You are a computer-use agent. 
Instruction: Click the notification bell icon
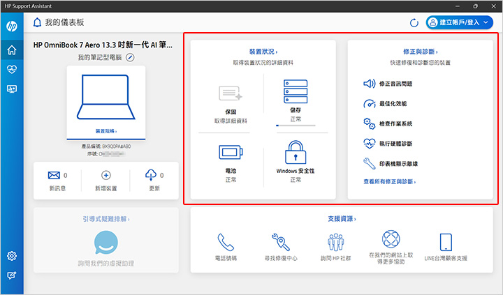[x=37, y=22]
